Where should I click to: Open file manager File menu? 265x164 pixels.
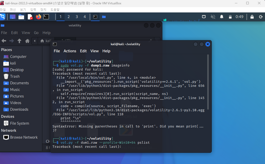[x=4, y=33]
